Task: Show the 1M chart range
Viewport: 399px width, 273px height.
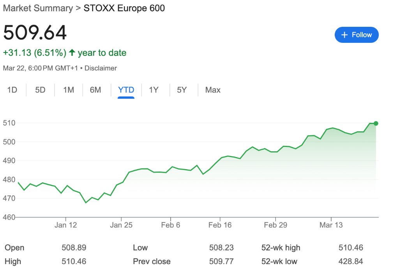Action: 69,90
